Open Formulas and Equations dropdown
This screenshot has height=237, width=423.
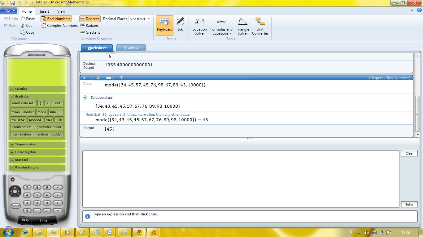click(221, 27)
